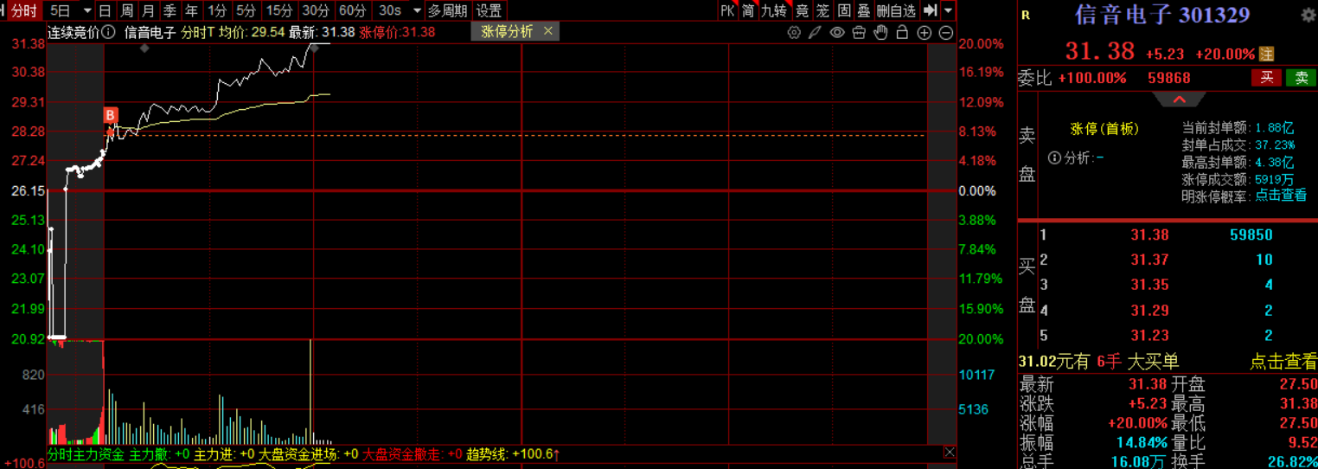1318x469 pixels.
Task: Click the red B buy marker
Action: 111,115
